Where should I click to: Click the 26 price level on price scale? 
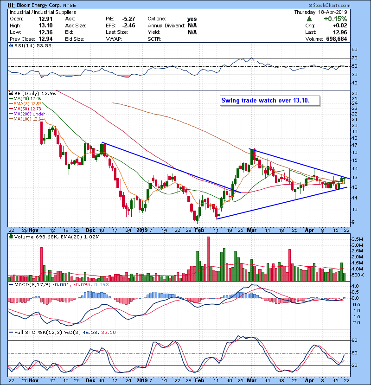tap(355, 94)
